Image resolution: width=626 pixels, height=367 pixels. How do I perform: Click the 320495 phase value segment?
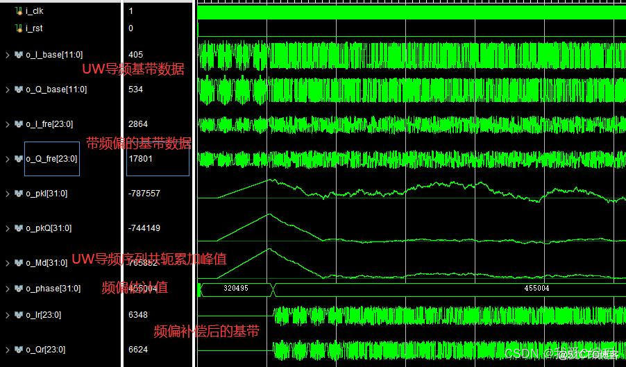[236, 289]
